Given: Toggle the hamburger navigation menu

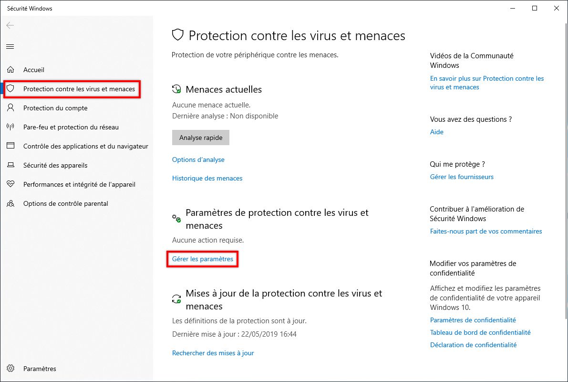Looking at the screenshot, I should pyautogui.click(x=10, y=46).
